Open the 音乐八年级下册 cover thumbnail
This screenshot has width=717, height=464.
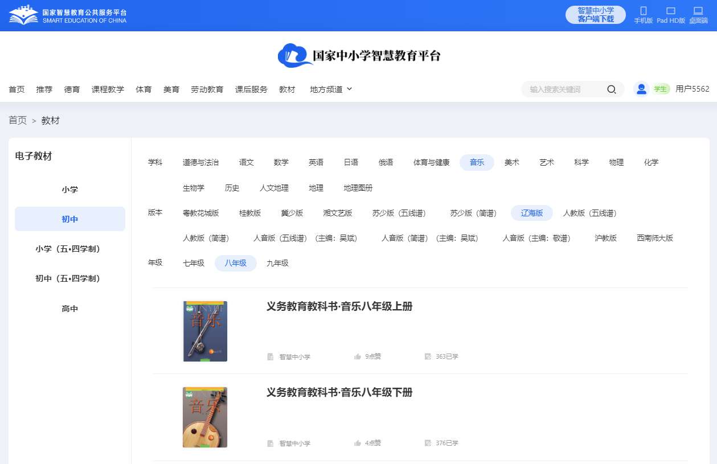[205, 417]
